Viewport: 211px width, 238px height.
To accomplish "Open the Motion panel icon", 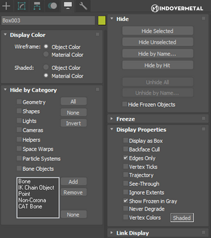I will point(52,6).
